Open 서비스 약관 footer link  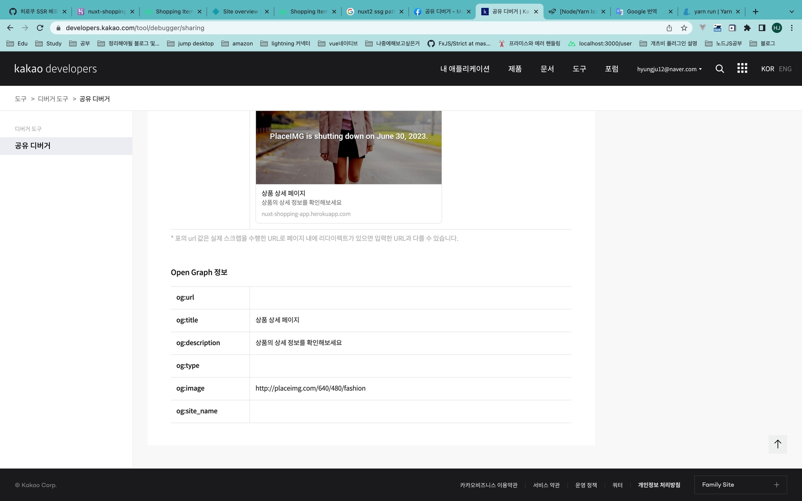point(546,485)
